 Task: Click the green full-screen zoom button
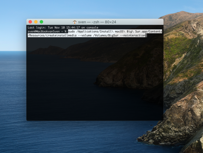point(41,22)
